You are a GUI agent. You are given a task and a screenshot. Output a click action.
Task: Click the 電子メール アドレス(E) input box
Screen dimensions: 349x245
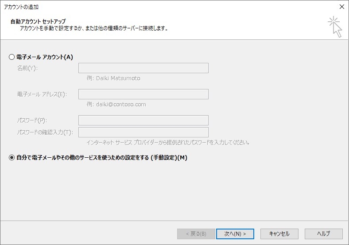click(x=143, y=94)
